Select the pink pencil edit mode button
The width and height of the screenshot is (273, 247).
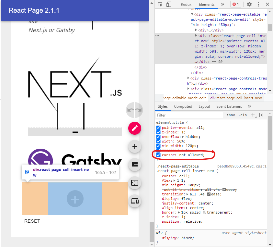click(x=134, y=128)
